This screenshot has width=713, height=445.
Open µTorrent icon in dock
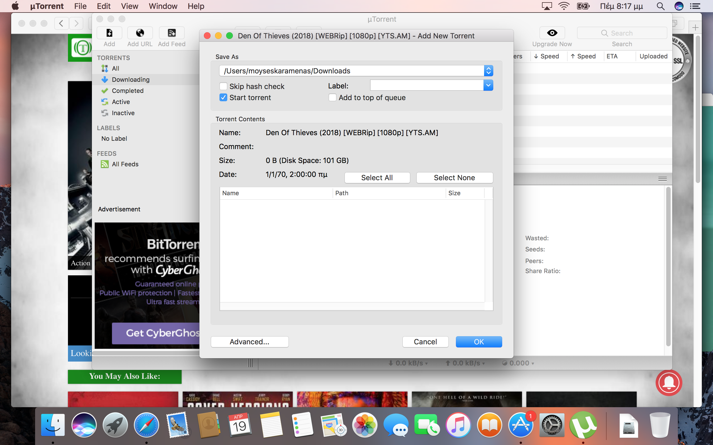583,425
